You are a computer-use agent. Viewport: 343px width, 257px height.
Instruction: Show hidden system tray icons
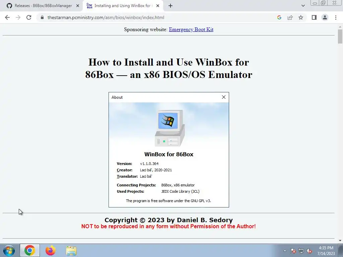(285, 251)
